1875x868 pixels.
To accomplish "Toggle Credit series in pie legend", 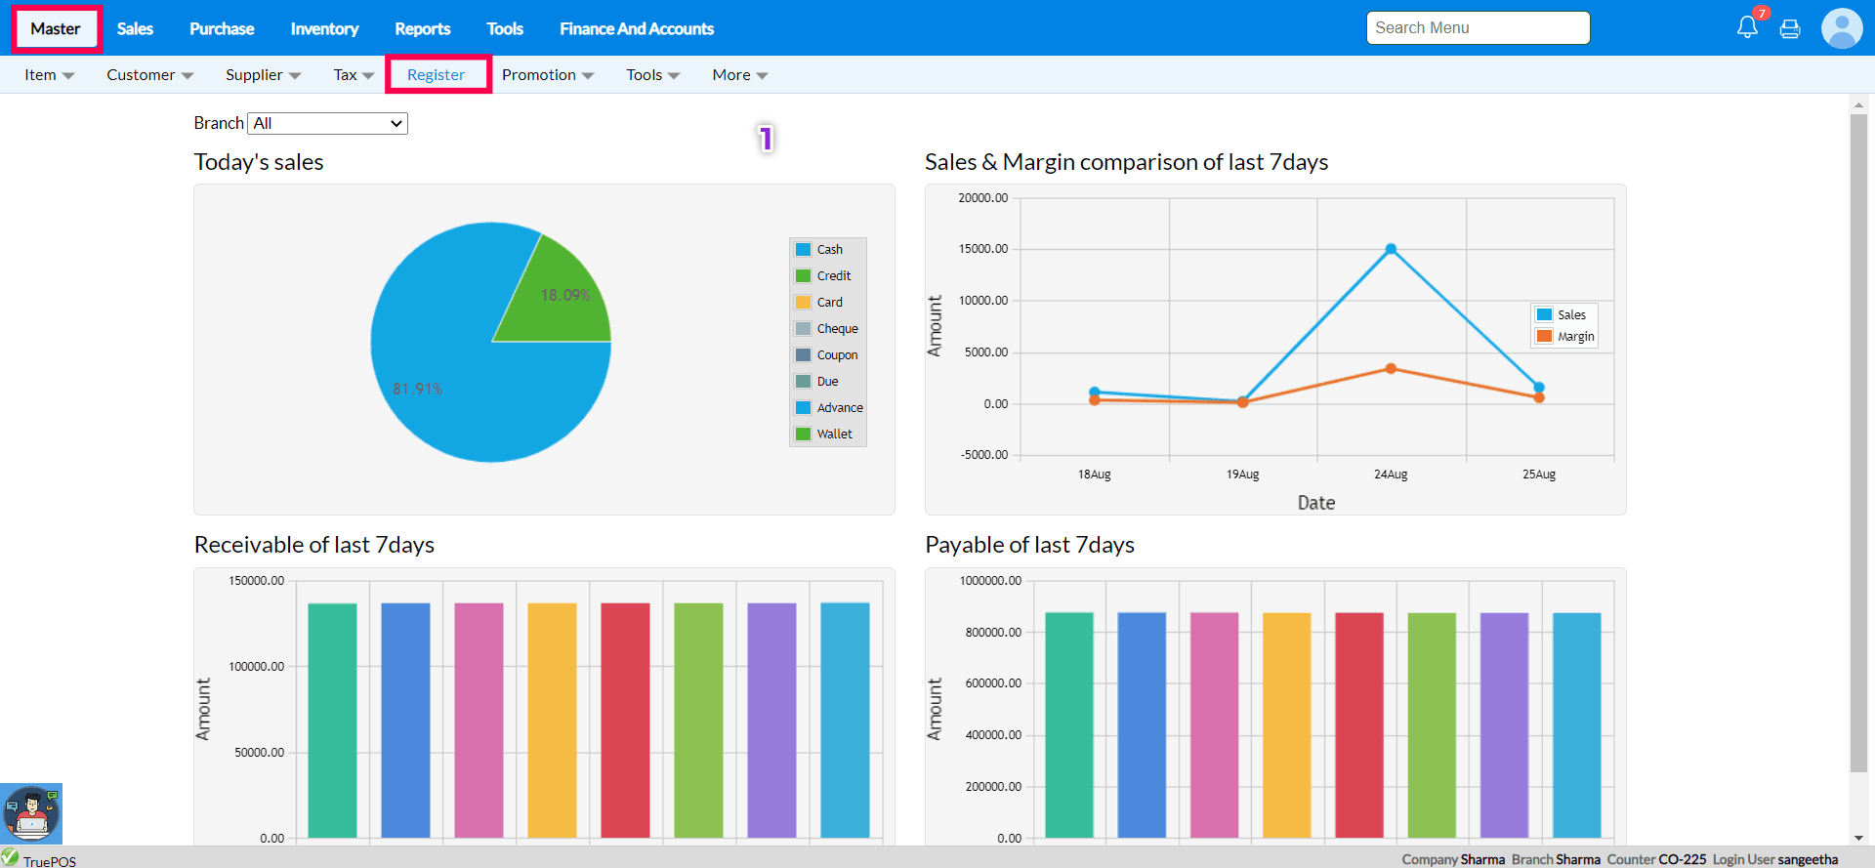I will pyautogui.click(x=833, y=276).
